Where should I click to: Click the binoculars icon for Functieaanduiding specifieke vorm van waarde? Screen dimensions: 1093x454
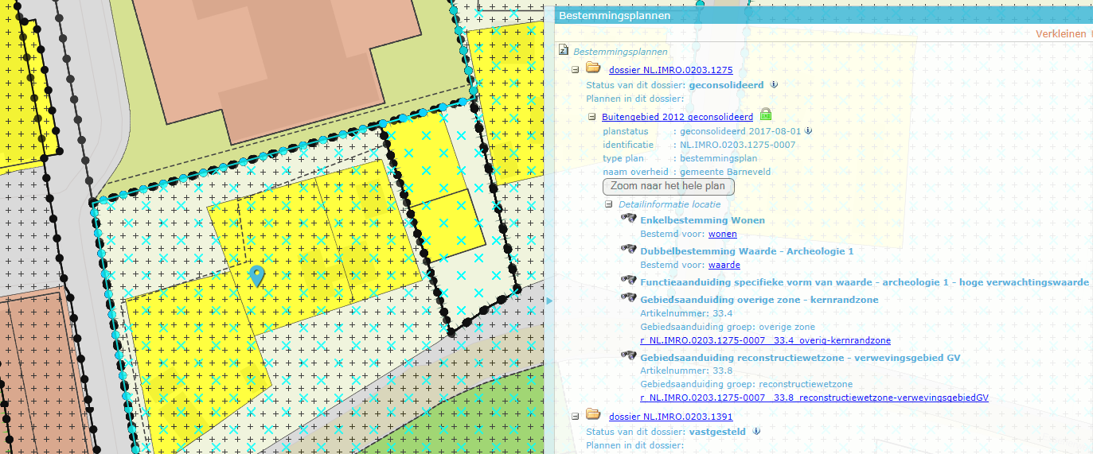[x=629, y=281]
